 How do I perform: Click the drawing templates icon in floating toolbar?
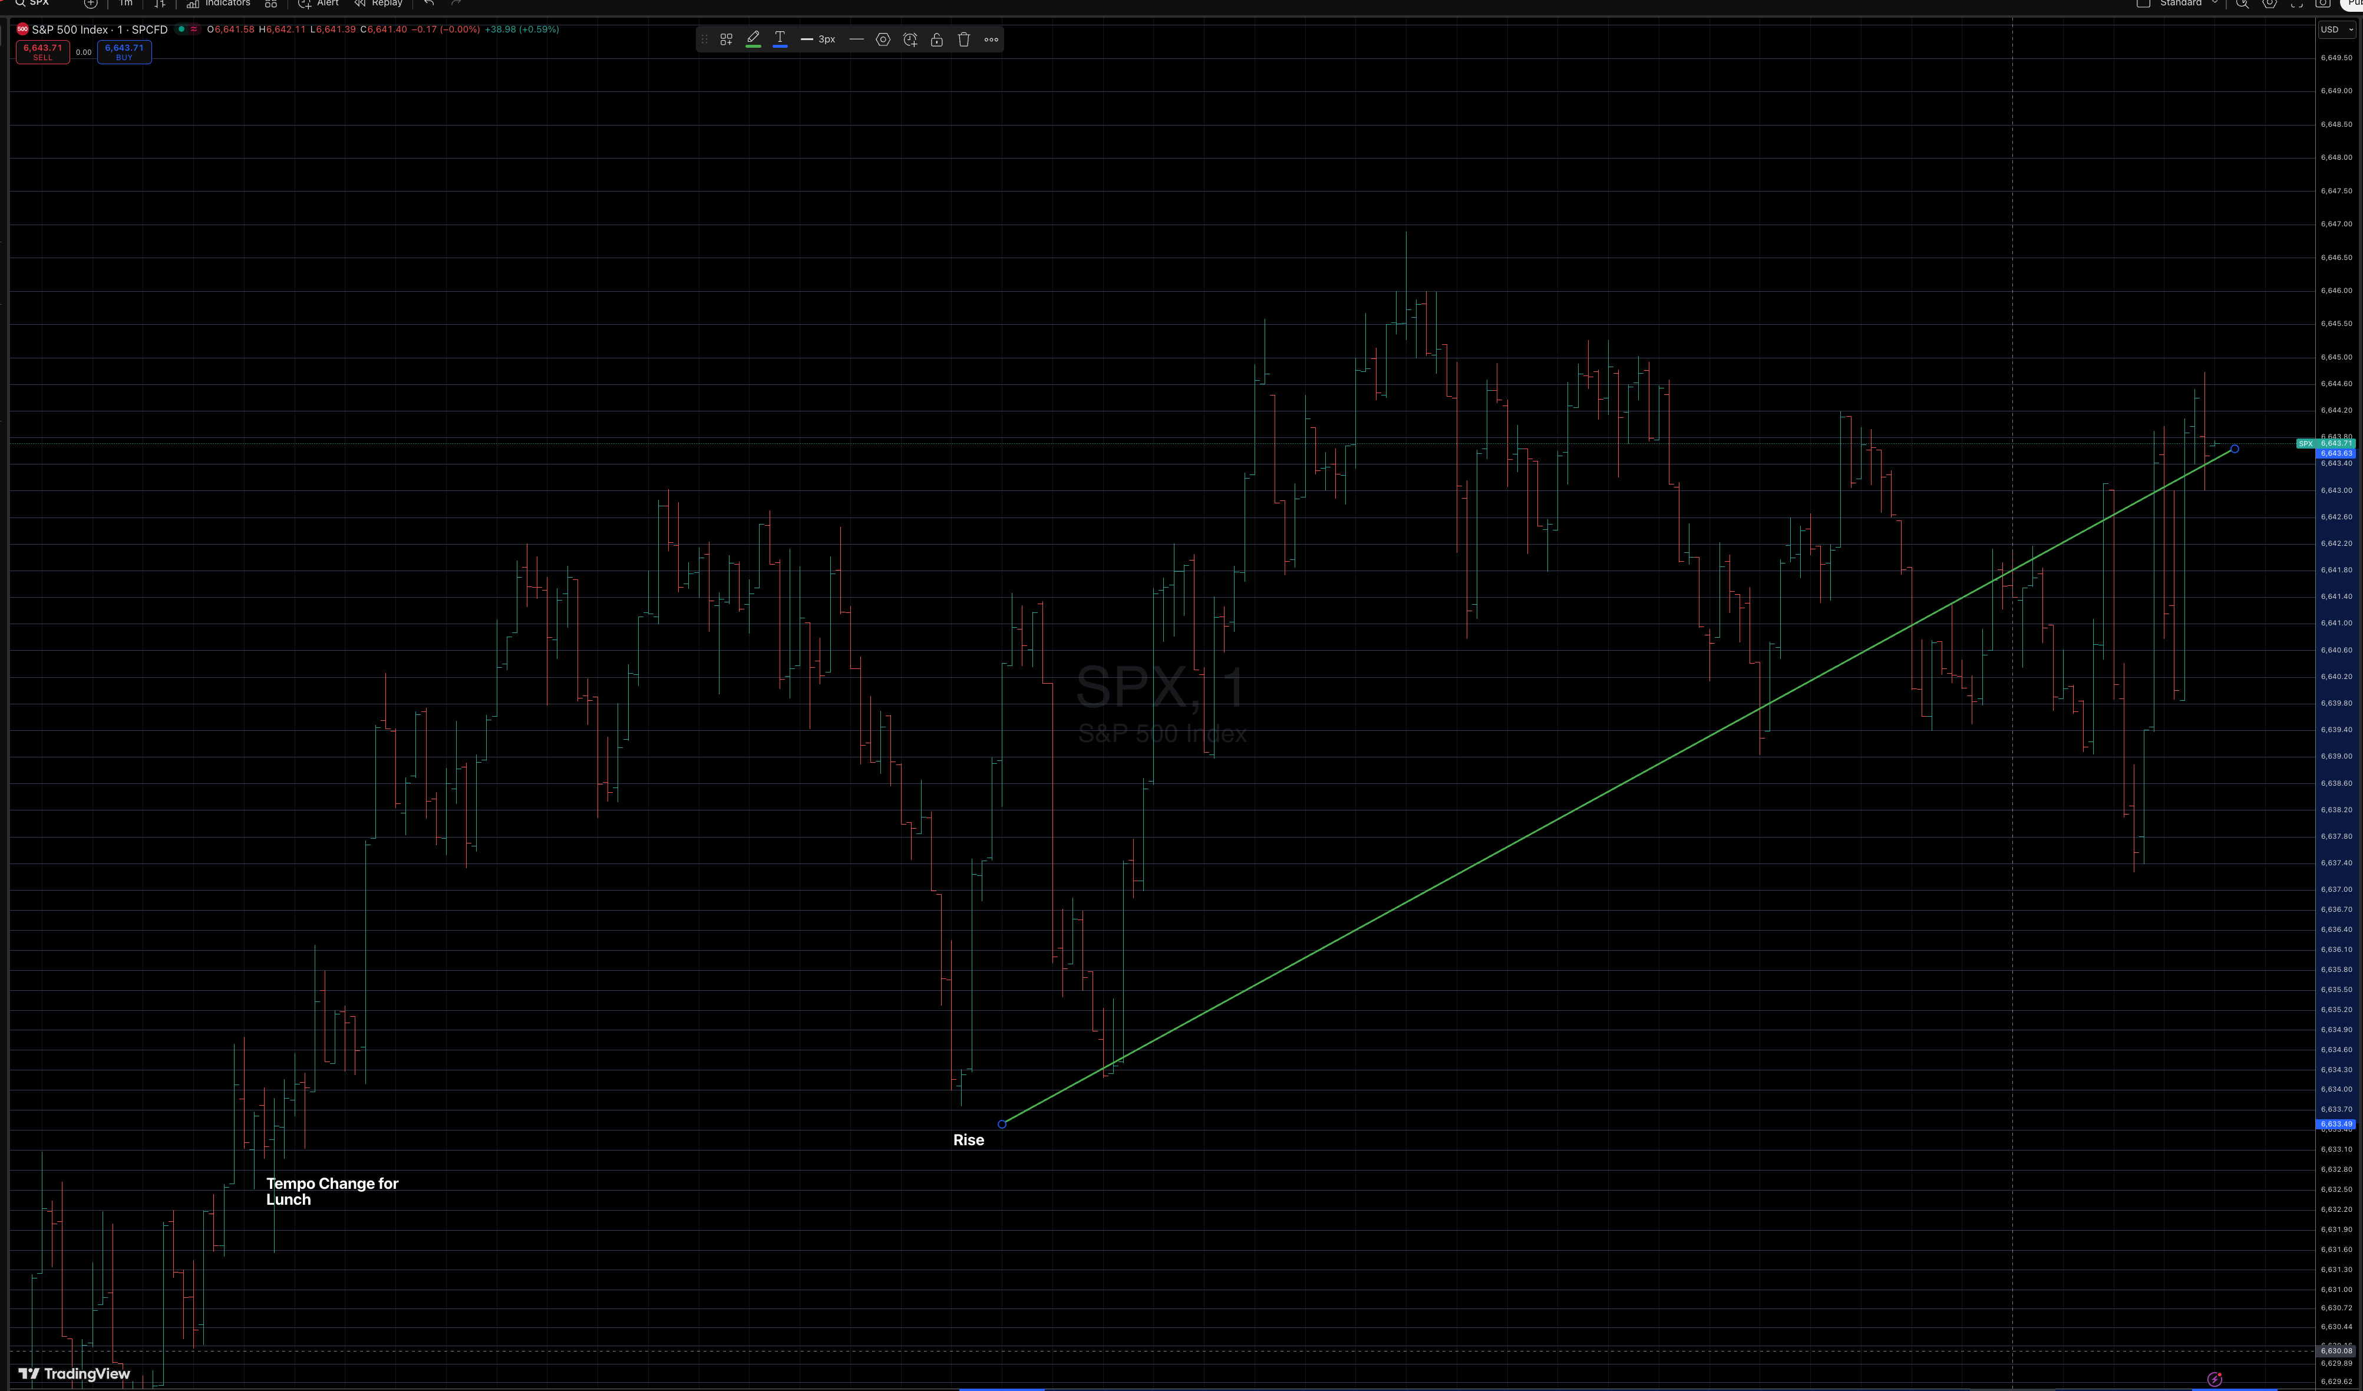pyautogui.click(x=726, y=39)
